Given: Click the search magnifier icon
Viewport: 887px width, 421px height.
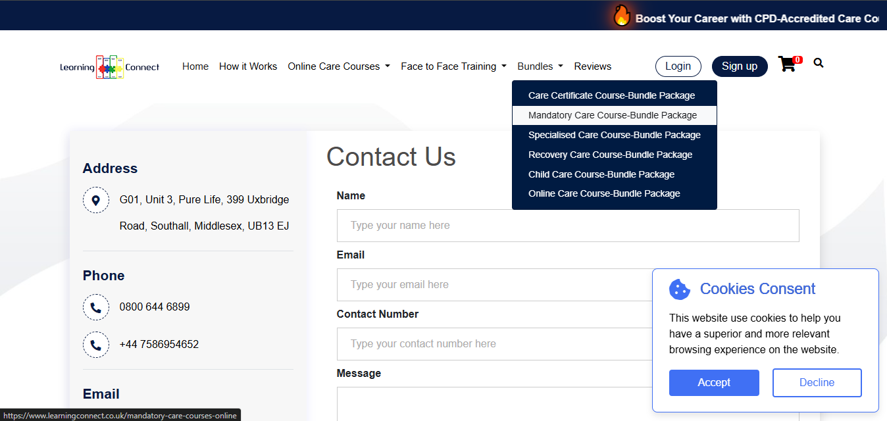Looking at the screenshot, I should click(819, 63).
